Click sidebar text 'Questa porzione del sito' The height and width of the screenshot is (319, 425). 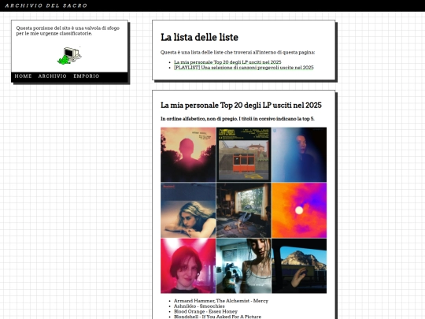coord(68,31)
